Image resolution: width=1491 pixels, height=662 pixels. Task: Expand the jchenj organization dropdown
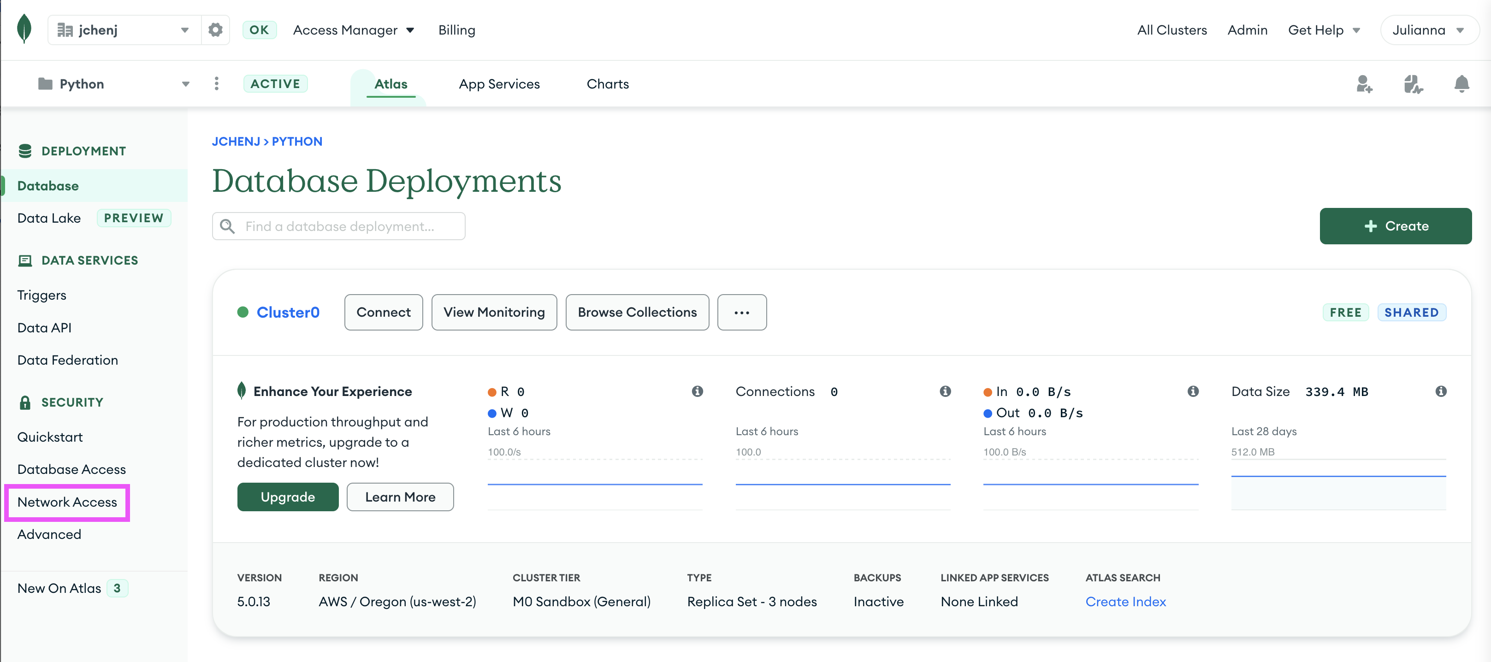pyautogui.click(x=184, y=30)
